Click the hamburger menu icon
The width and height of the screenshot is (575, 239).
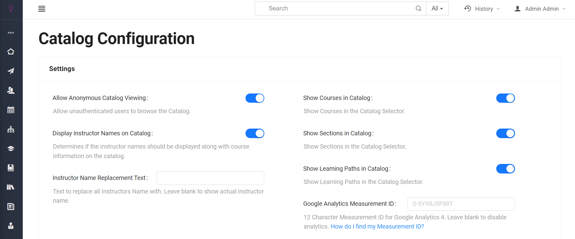42,9
